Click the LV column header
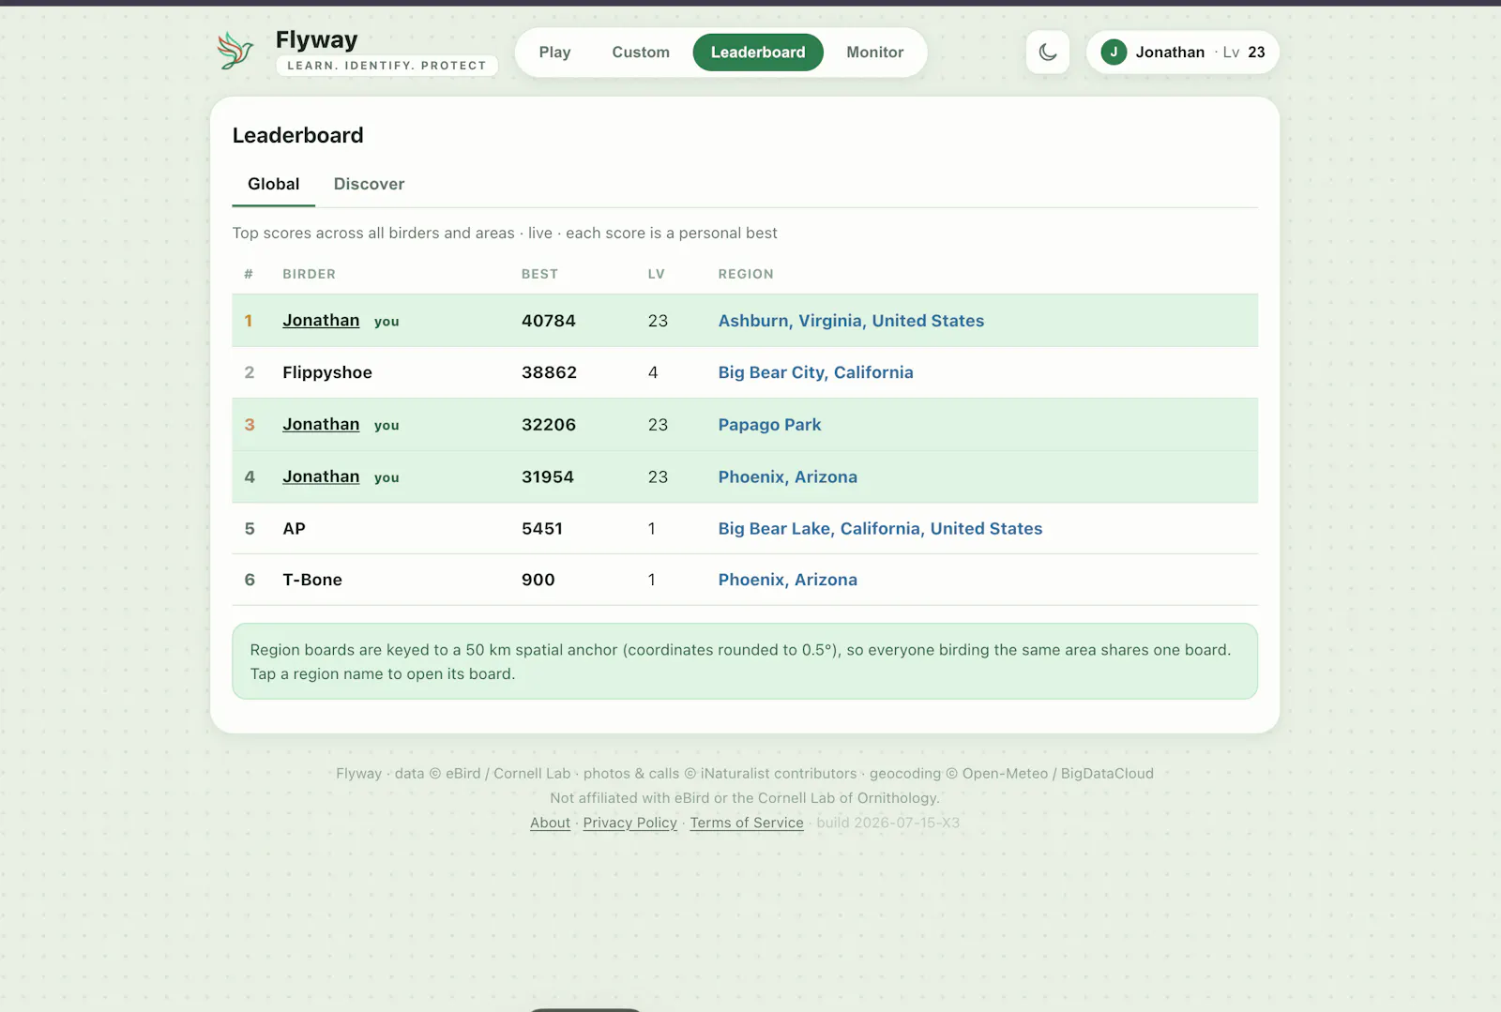This screenshot has width=1501, height=1012. click(x=656, y=274)
